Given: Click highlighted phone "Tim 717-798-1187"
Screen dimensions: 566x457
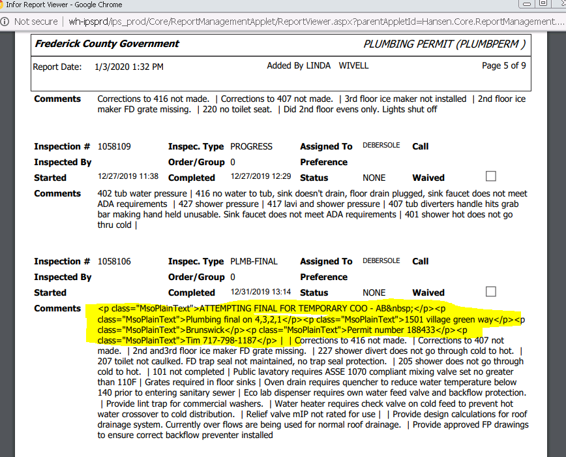Looking at the screenshot, I should pos(221,341).
